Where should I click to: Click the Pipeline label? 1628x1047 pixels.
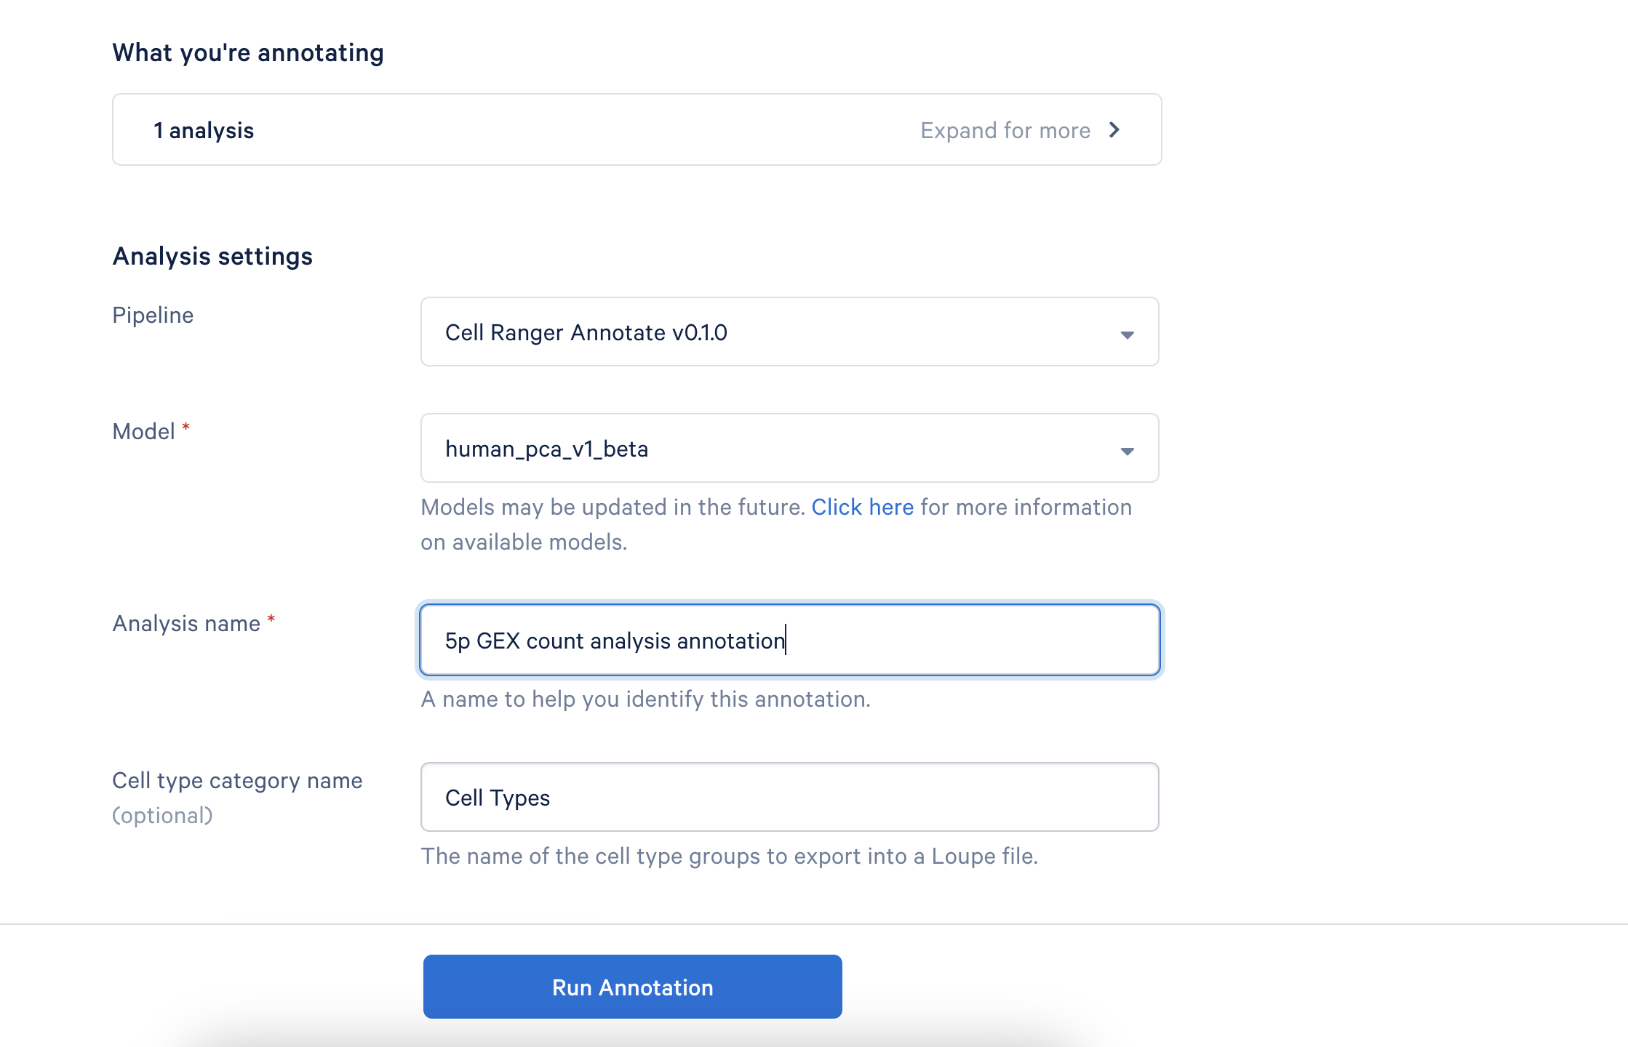153,315
